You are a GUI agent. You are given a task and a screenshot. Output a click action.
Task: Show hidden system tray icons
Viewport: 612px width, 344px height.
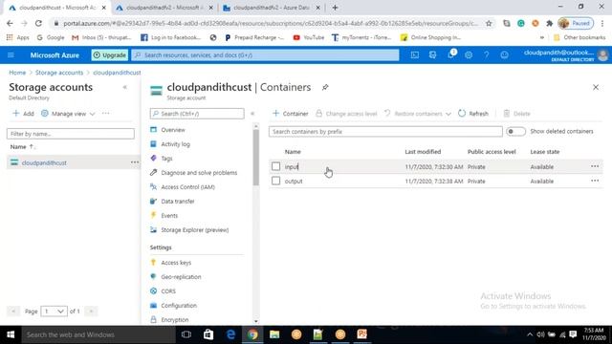(x=530, y=334)
